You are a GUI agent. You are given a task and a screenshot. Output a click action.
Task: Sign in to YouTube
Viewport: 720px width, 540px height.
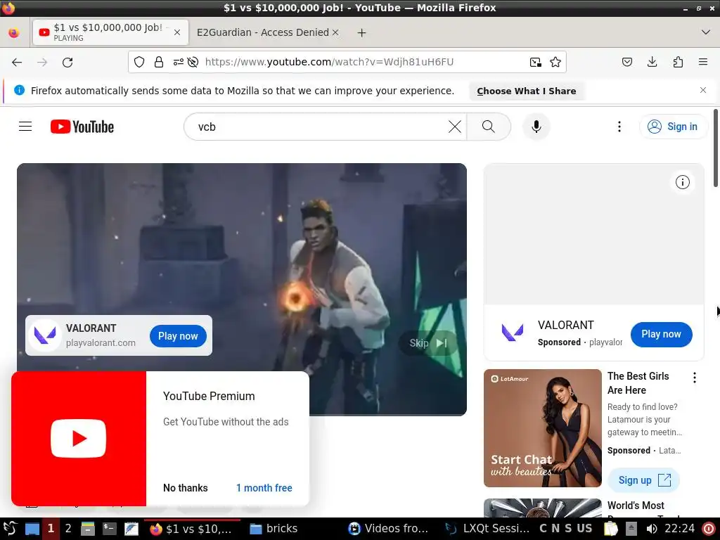pyautogui.click(x=673, y=127)
